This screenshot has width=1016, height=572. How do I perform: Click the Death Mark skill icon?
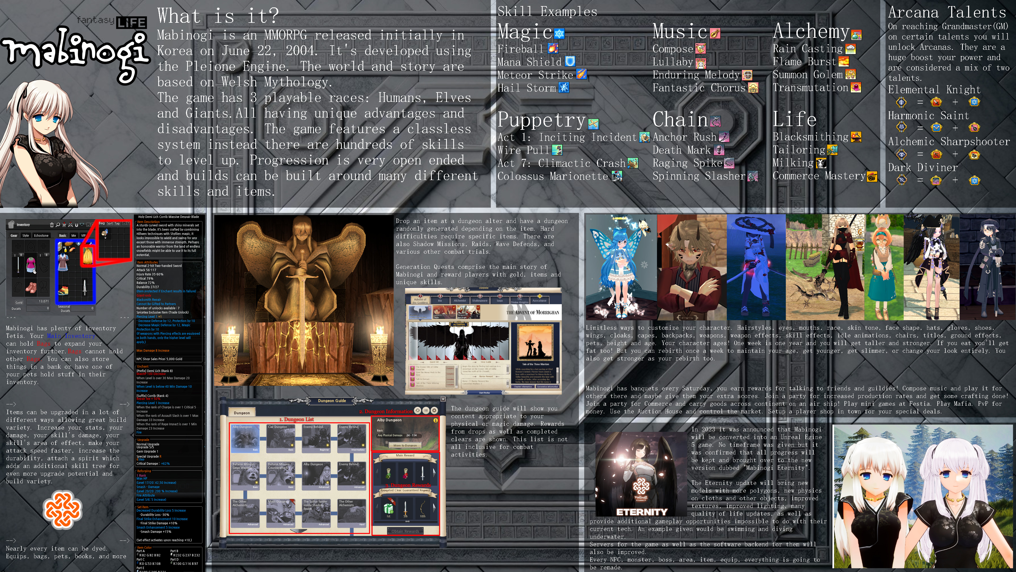pyautogui.click(x=719, y=150)
